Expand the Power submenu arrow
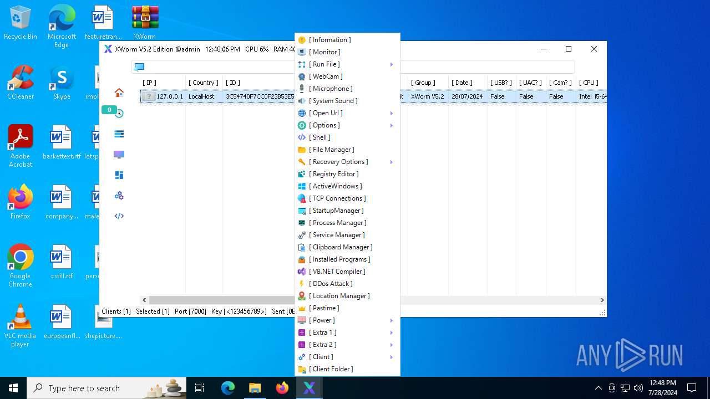The height and width of the screenshot is (399, 710). (392, 320)
